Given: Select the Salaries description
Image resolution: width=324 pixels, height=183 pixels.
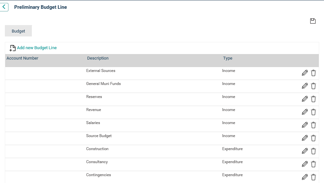Looking at the screenshot, I should click(x=93, y=123).
